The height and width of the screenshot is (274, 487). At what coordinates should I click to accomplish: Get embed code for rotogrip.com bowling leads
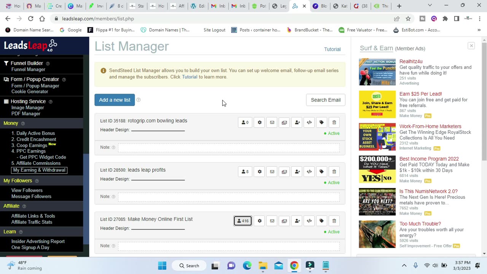click(309, 123)
